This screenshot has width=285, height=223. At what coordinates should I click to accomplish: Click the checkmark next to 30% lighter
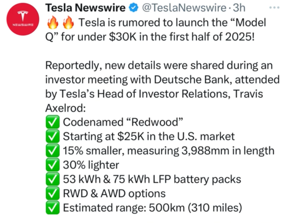pyautogui.click(x=53, y=165)
